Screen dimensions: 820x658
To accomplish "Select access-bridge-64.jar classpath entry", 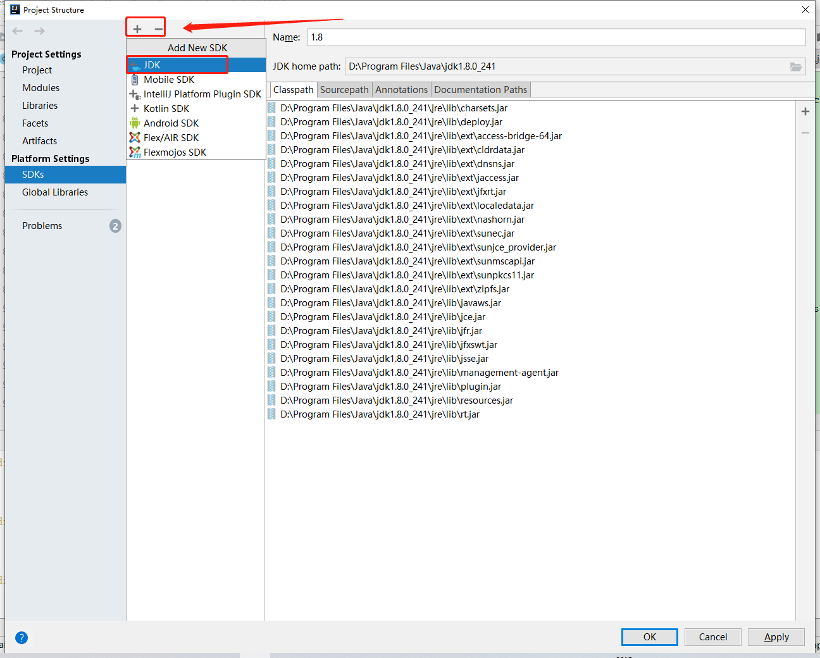I will 530,136.
